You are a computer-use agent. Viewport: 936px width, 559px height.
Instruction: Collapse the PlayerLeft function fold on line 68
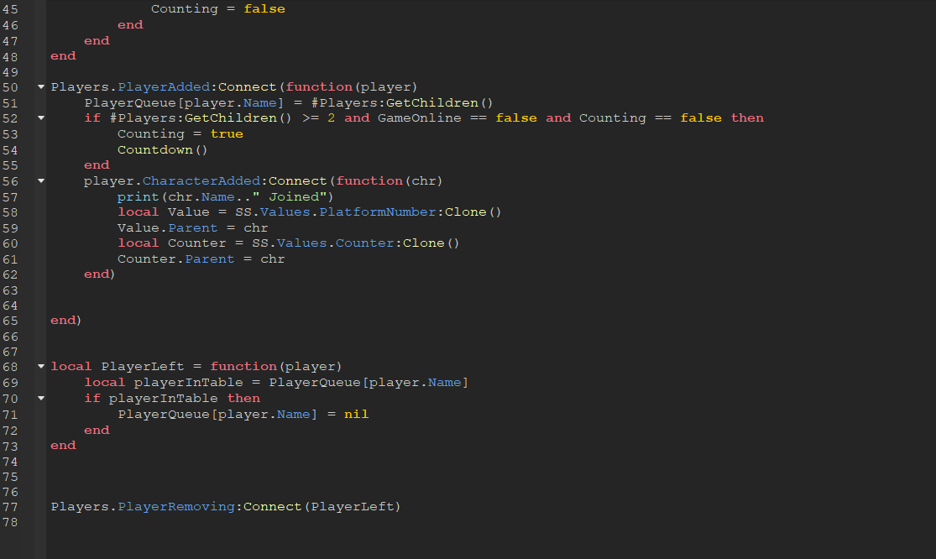pyautogui.click(x=39, y=366)
